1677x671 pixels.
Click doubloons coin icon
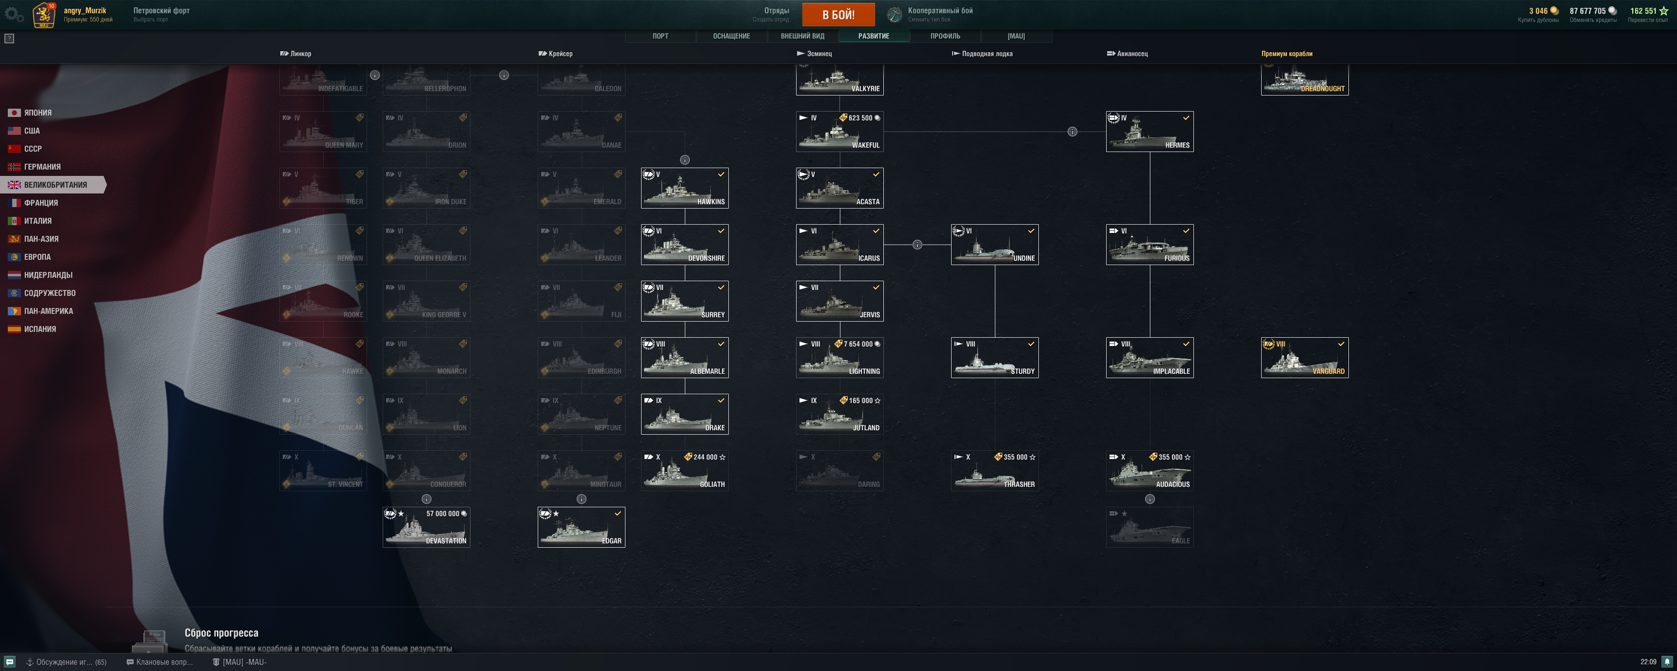point(1554,10)
